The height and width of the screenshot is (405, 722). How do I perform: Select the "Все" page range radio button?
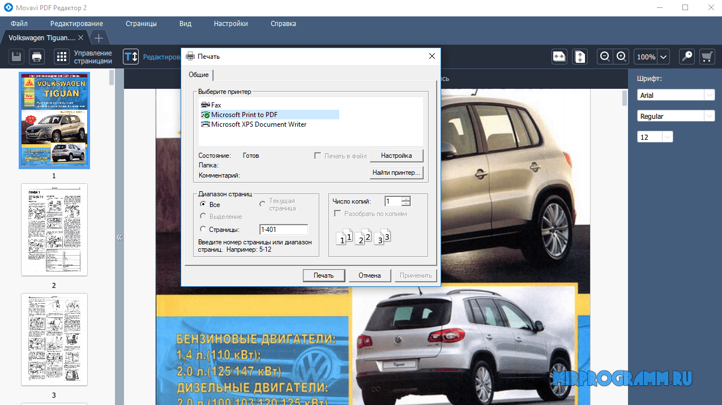tap(203, 204)
